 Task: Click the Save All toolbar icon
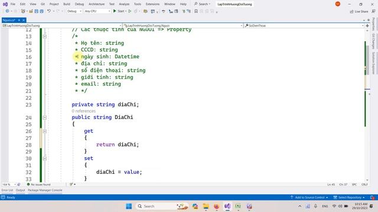[x=41, y=11]
